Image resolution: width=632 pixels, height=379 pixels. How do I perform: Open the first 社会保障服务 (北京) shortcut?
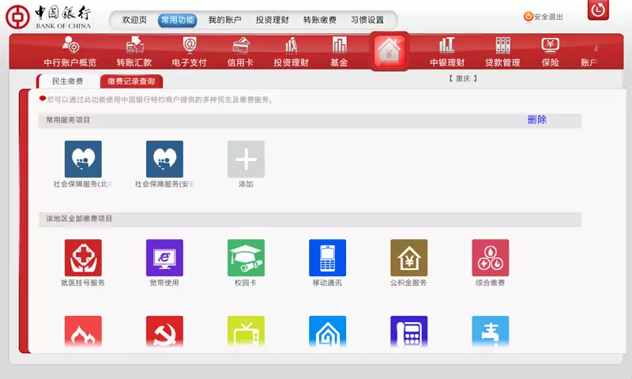tap(83, 159)
